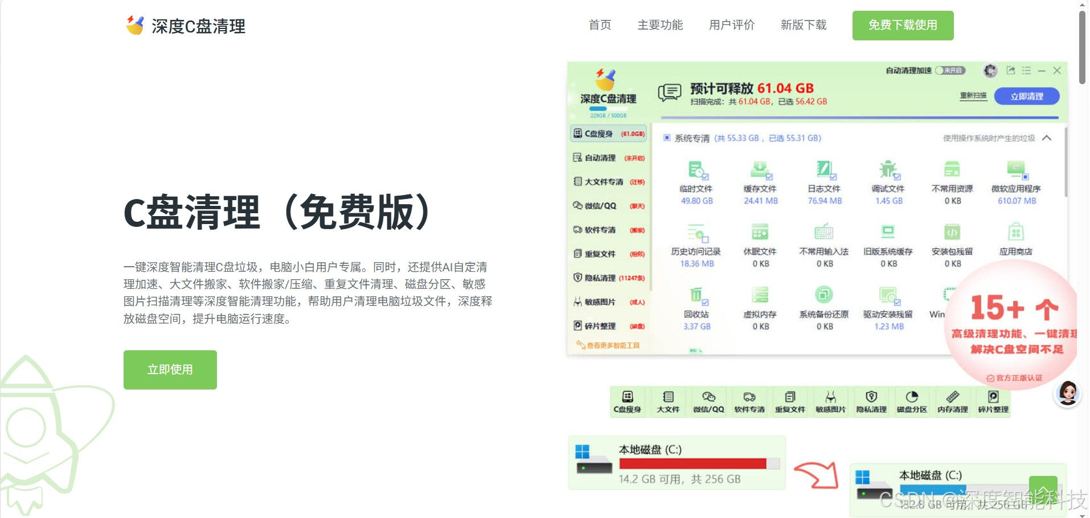
Task: Click the page vertical scrollbar
Action: point(1083,48)
